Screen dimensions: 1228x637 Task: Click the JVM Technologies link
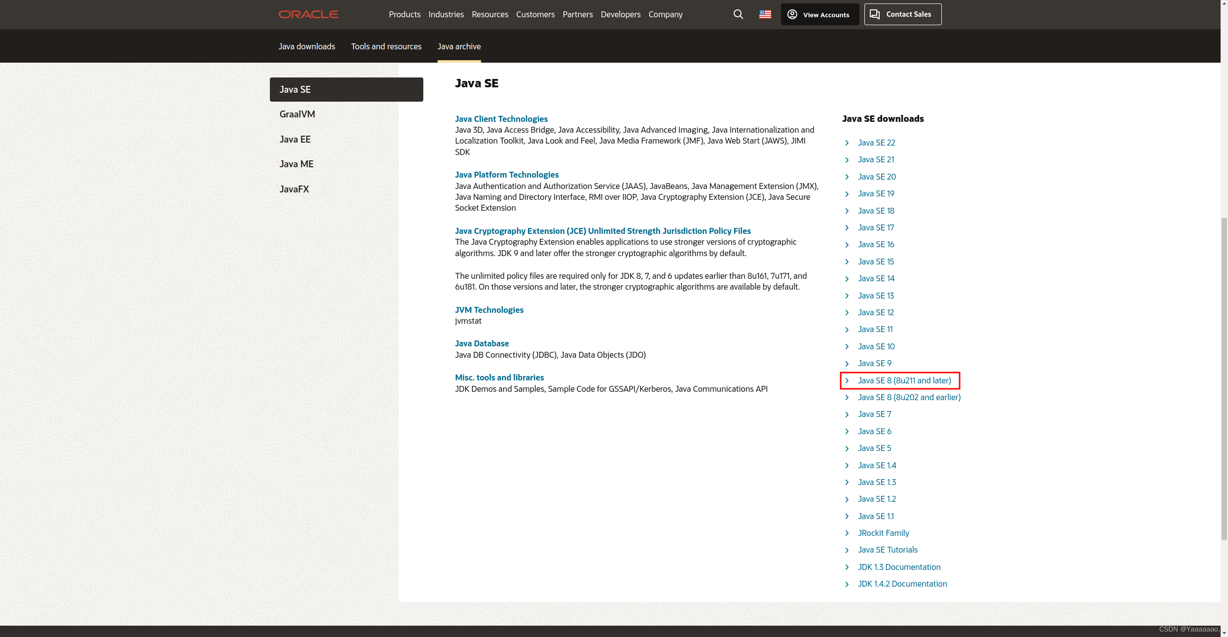click(x=488, y=310)
